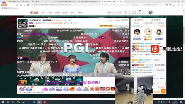Expand the 分类 dropdown menu
The width and height of the screenshot is (185, 104).
[58, 13]
